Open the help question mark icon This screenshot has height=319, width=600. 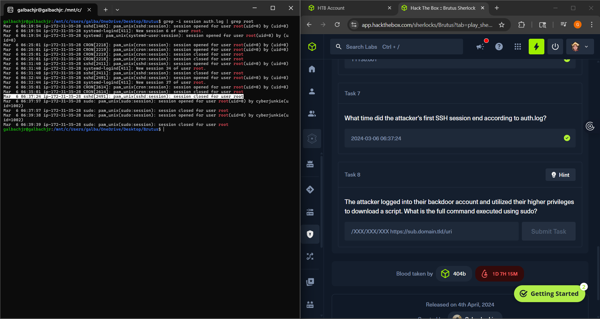click(499, 47)
